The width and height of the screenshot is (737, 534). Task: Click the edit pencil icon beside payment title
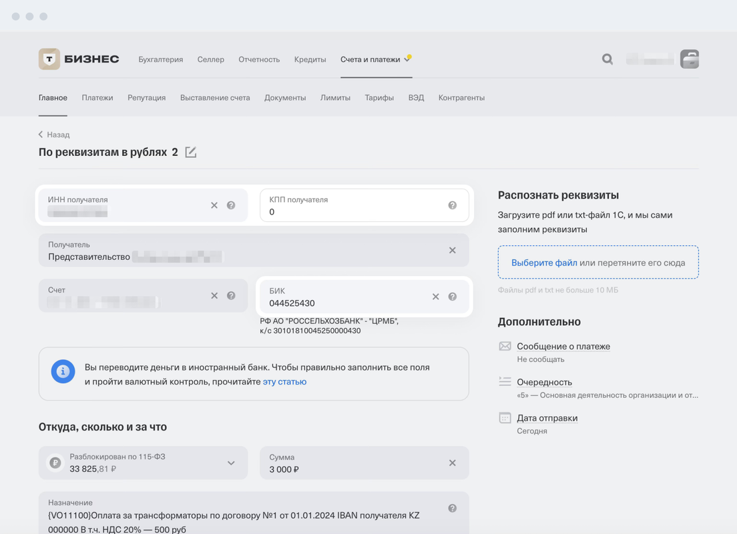pyautogui.click(x=191, y=152)
